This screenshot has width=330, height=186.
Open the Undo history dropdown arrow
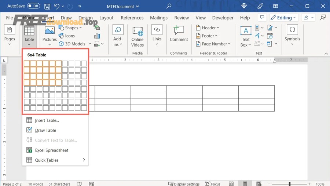(x=63, y=6)
